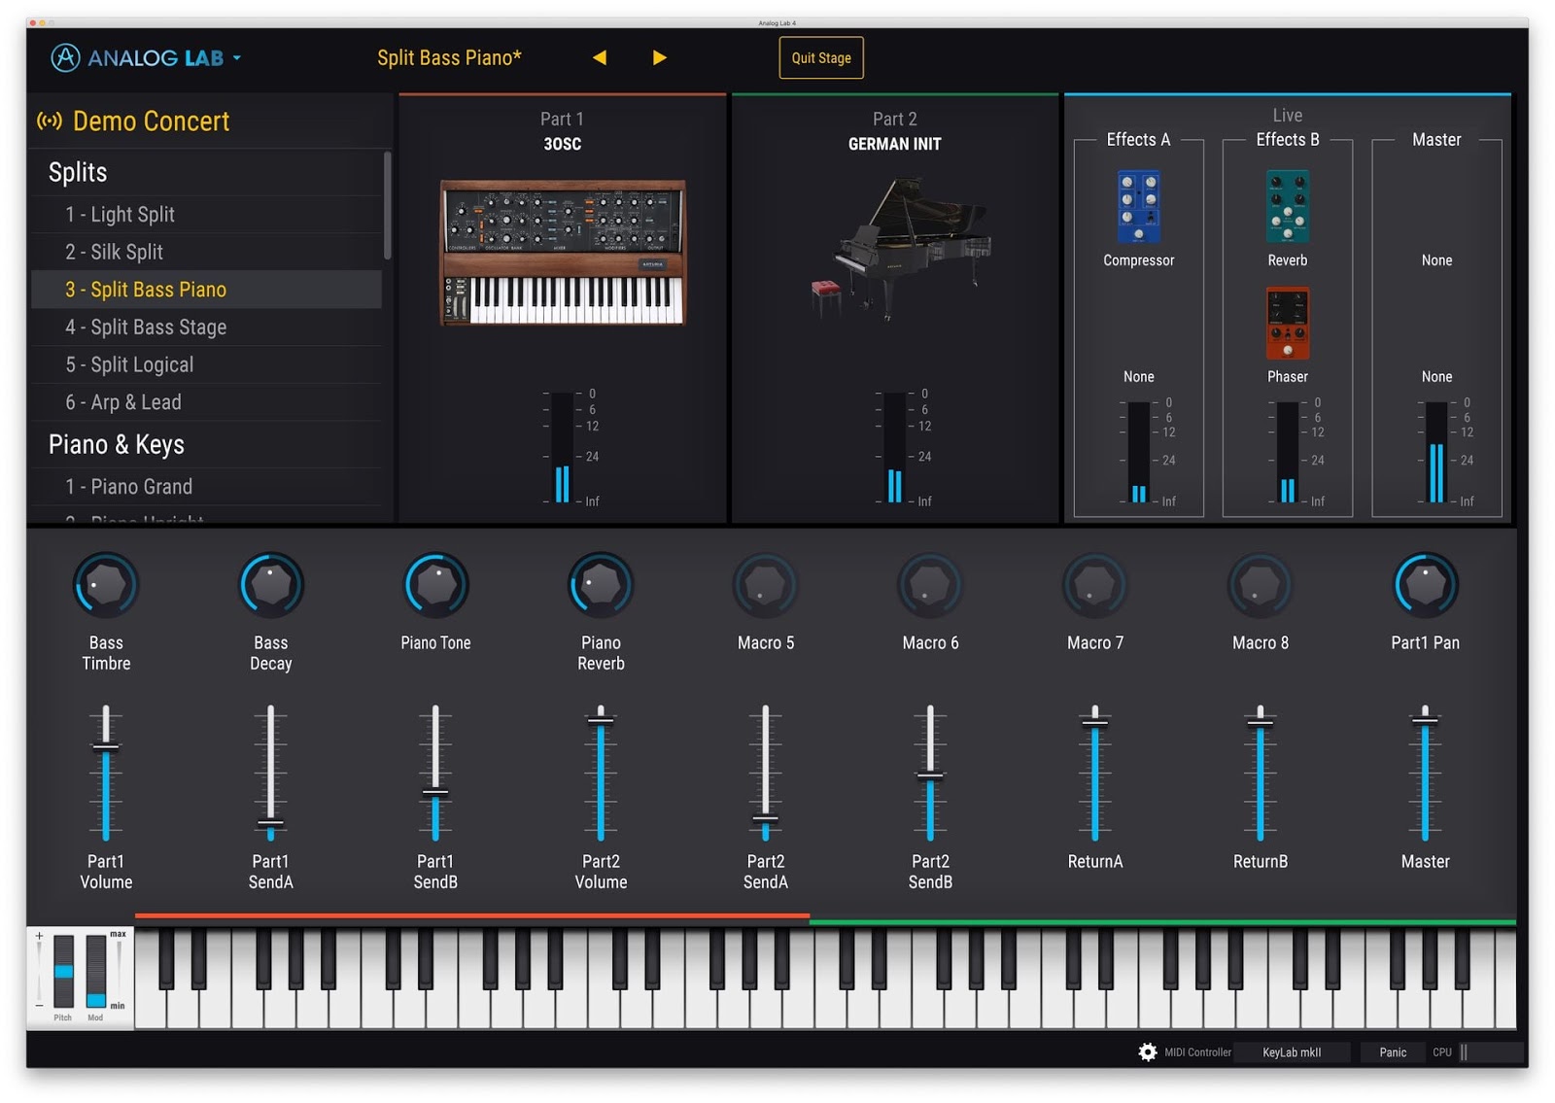Viewport: 1555px width, 1103px height.
Task: Click the Macro 6 knob
Action: (x=930, y=585)
